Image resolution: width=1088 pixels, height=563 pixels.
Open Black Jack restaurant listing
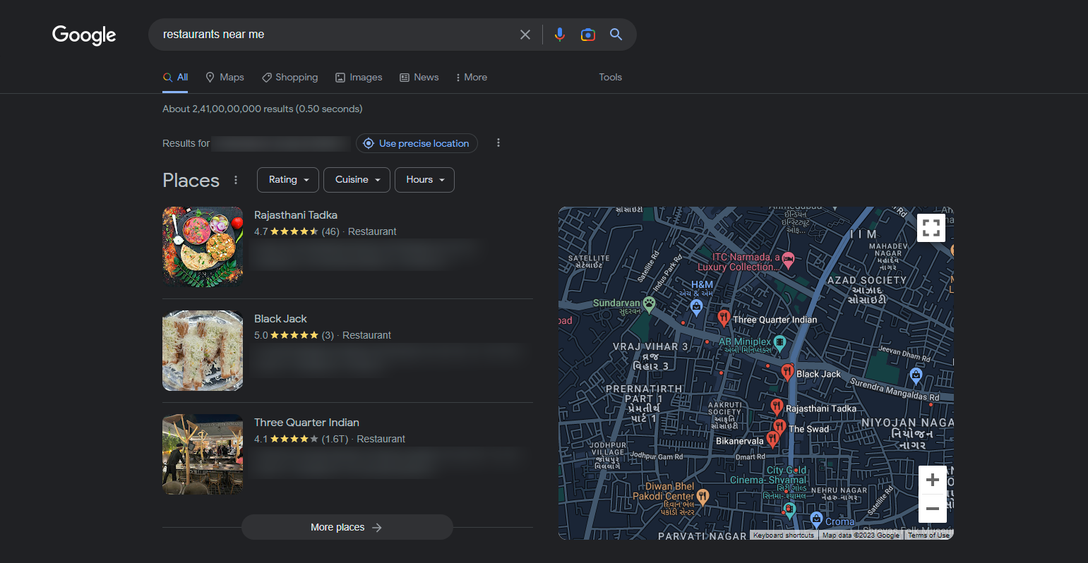point(280,319)
